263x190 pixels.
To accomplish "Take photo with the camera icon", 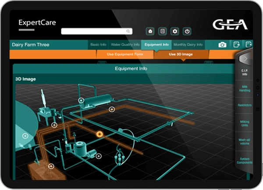I will 222,45.
